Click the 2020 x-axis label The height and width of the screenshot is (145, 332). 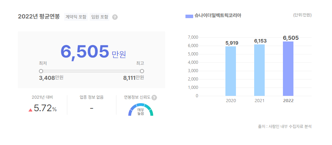(x=231, y=101)
